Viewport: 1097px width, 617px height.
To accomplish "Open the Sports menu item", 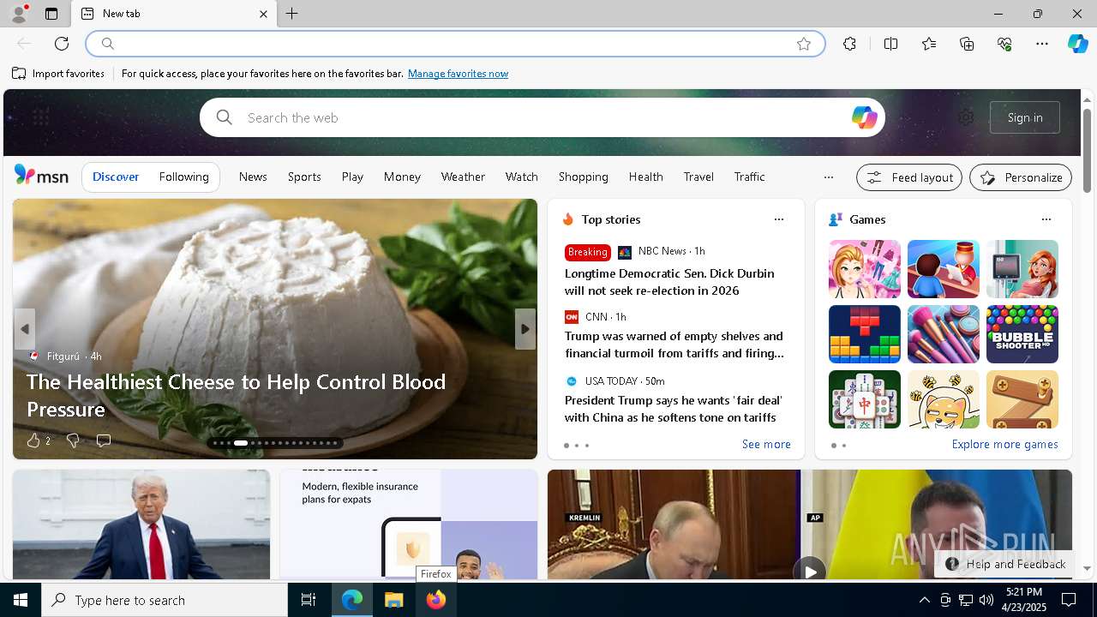I will [304, 177].
